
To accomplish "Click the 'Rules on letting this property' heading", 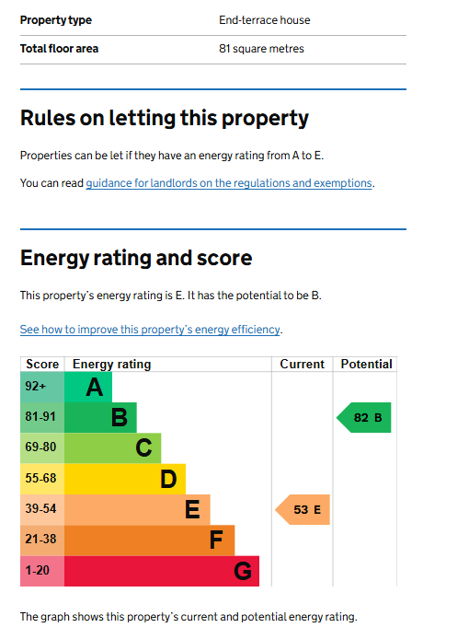I will coord(165,119).
